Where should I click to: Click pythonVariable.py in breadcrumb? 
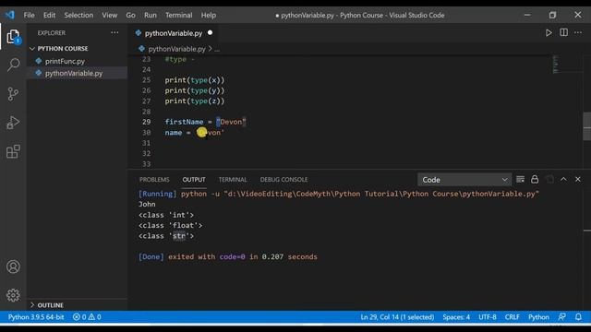click(176, 49)
